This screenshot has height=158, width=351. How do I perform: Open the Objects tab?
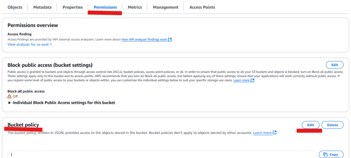point(15,7)
